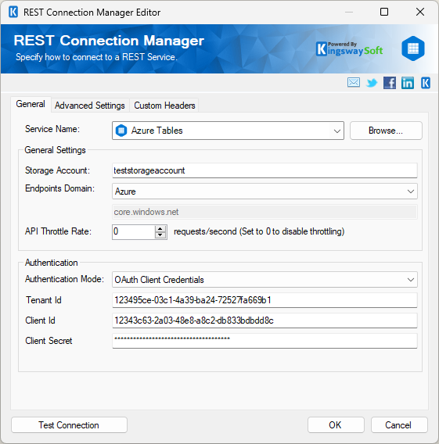This screenshot has height=444, width=439.
Task: Open the Custom Headers tab
Action: 164,106
